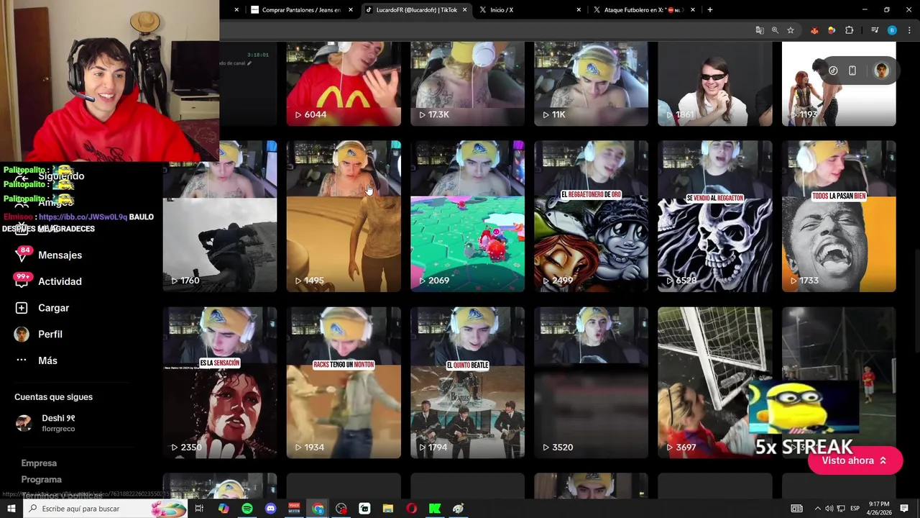Open the Windows notification center icon
920x518 pixels.
[x=904, y=509]
